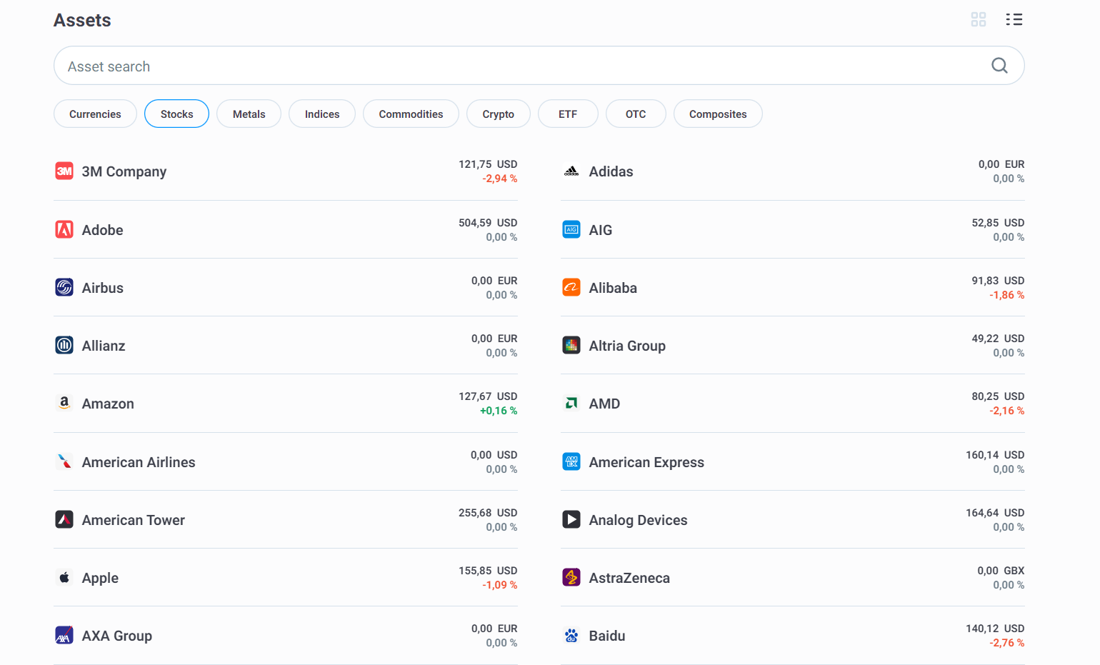Image resolution: width=1100 pixels, height=665 pixels.
Task: Click Apple change -1,09 %
Action: [x=499, y=585]
